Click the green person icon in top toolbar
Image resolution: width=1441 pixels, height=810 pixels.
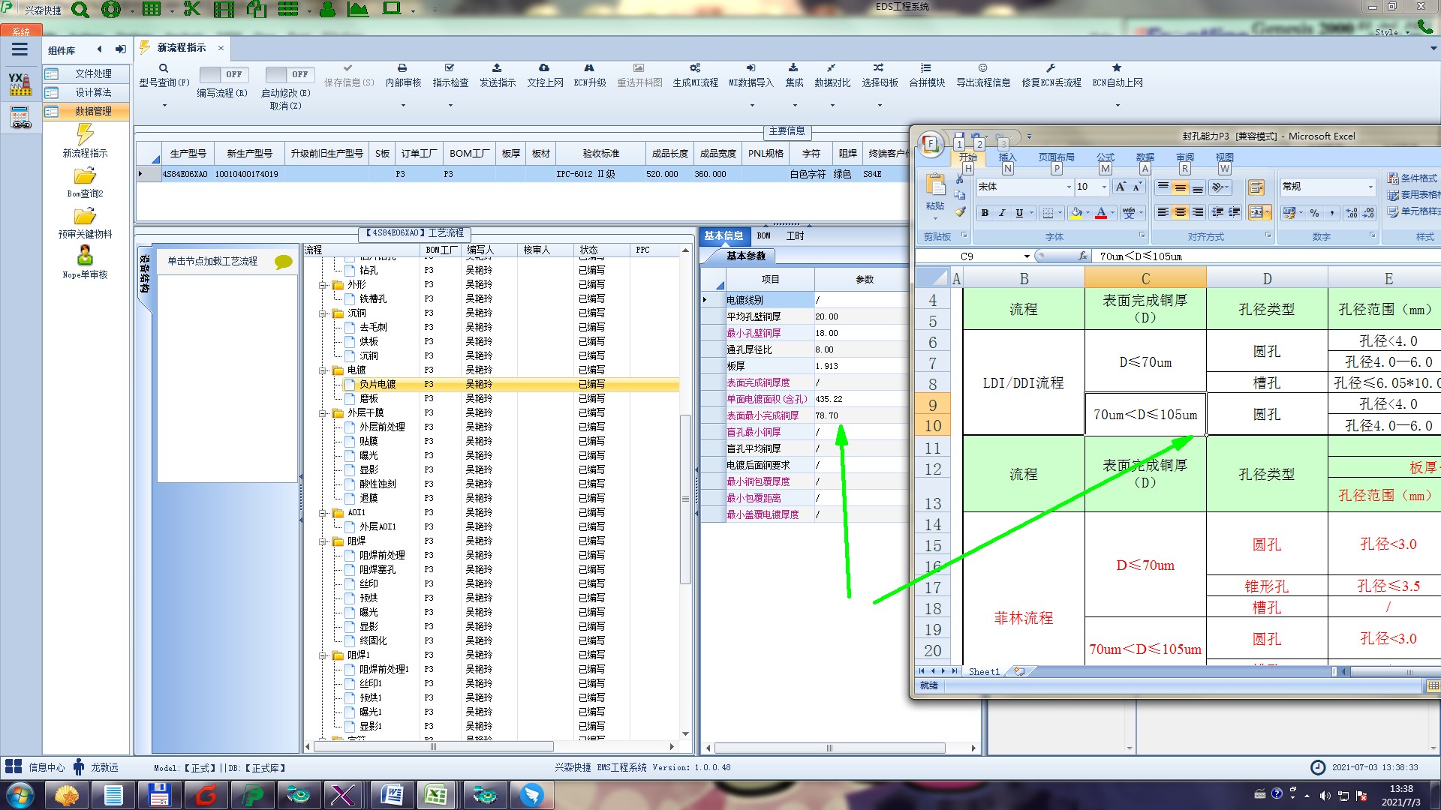pyautogui.click(x=327, y=9)
